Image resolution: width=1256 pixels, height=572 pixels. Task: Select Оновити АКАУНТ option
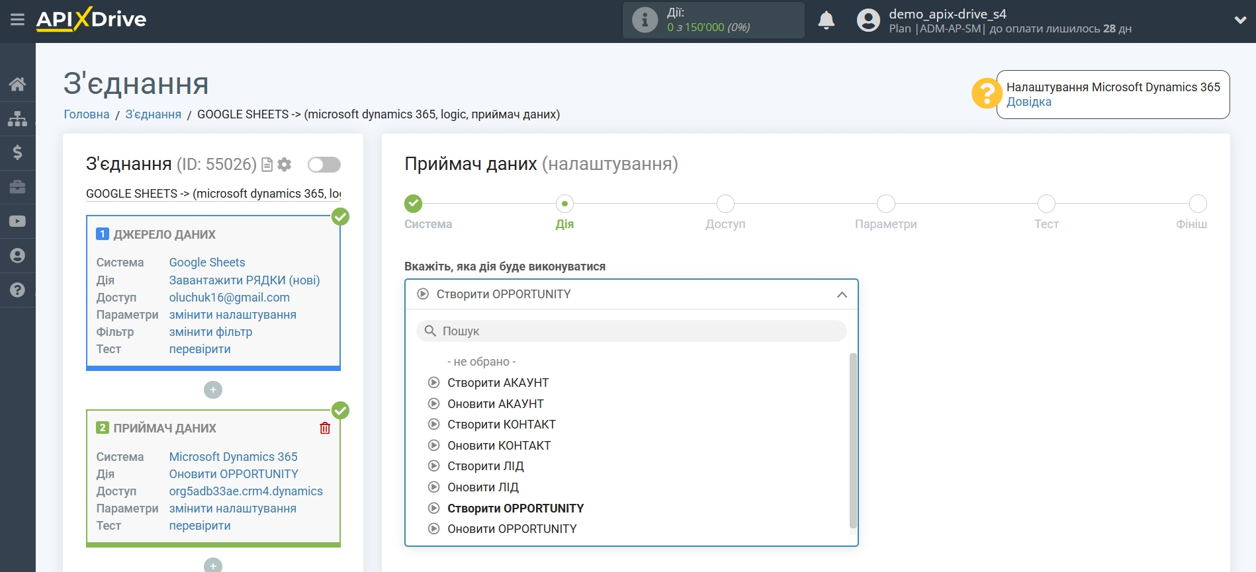click(496, 404)
